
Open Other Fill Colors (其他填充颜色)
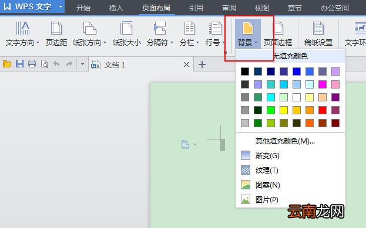290,141
